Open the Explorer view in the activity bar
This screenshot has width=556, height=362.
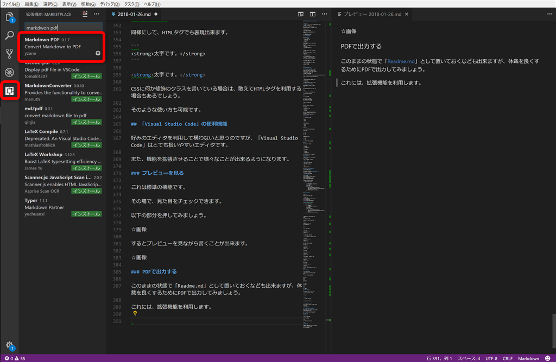[x=10, y=17]
